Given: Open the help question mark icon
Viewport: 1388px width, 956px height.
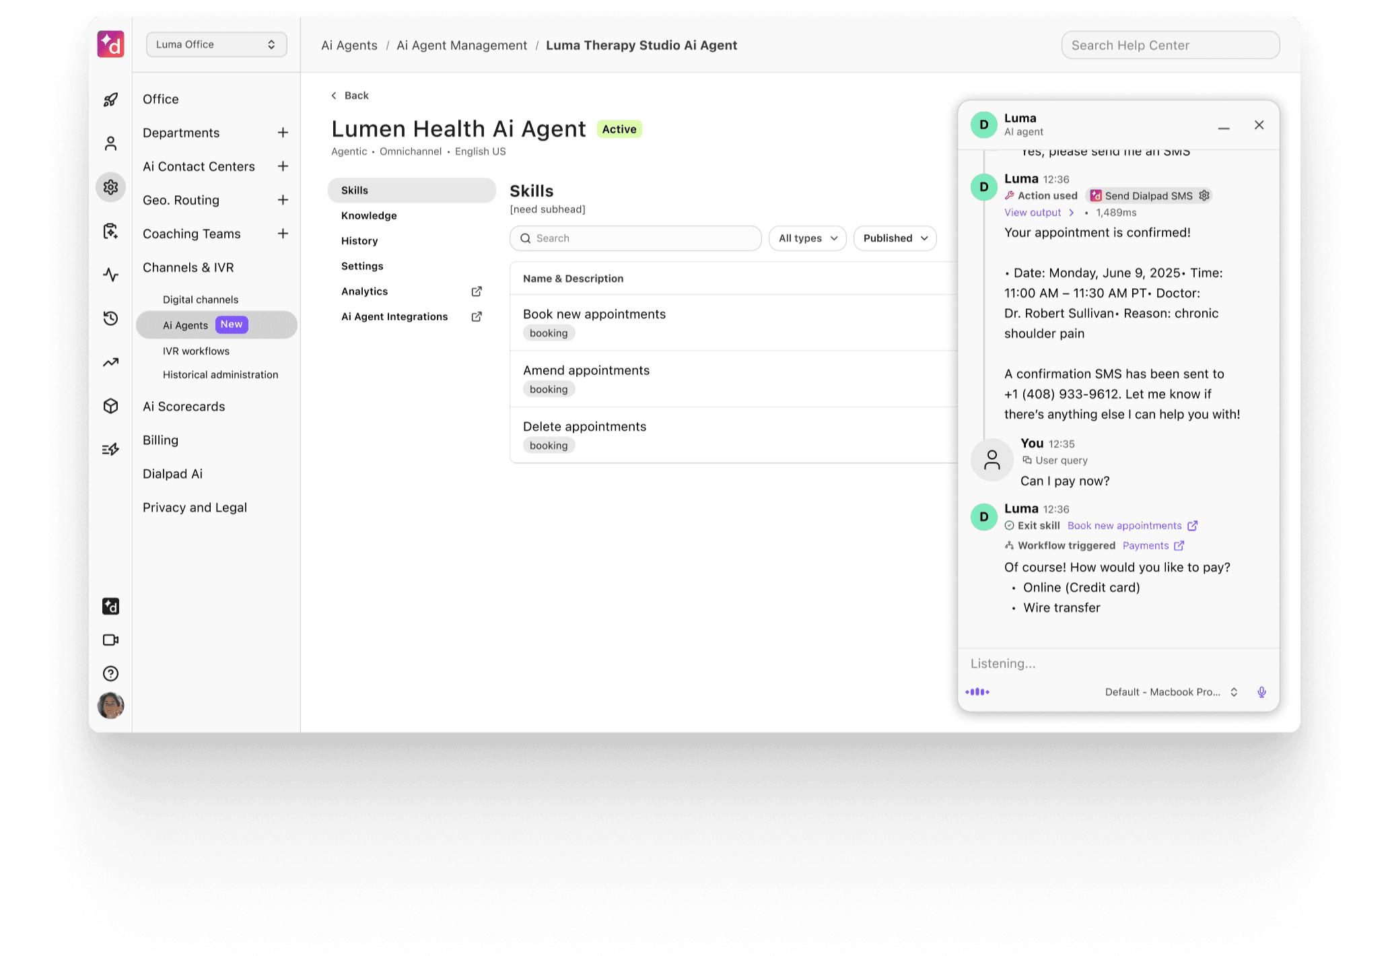Looking at the screenshot, I should coord(110,673).
